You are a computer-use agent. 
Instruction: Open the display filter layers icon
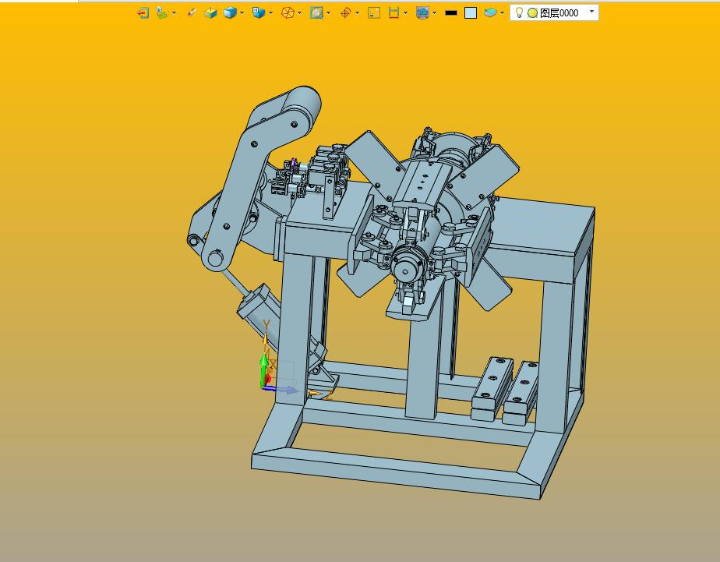(162, 12)
